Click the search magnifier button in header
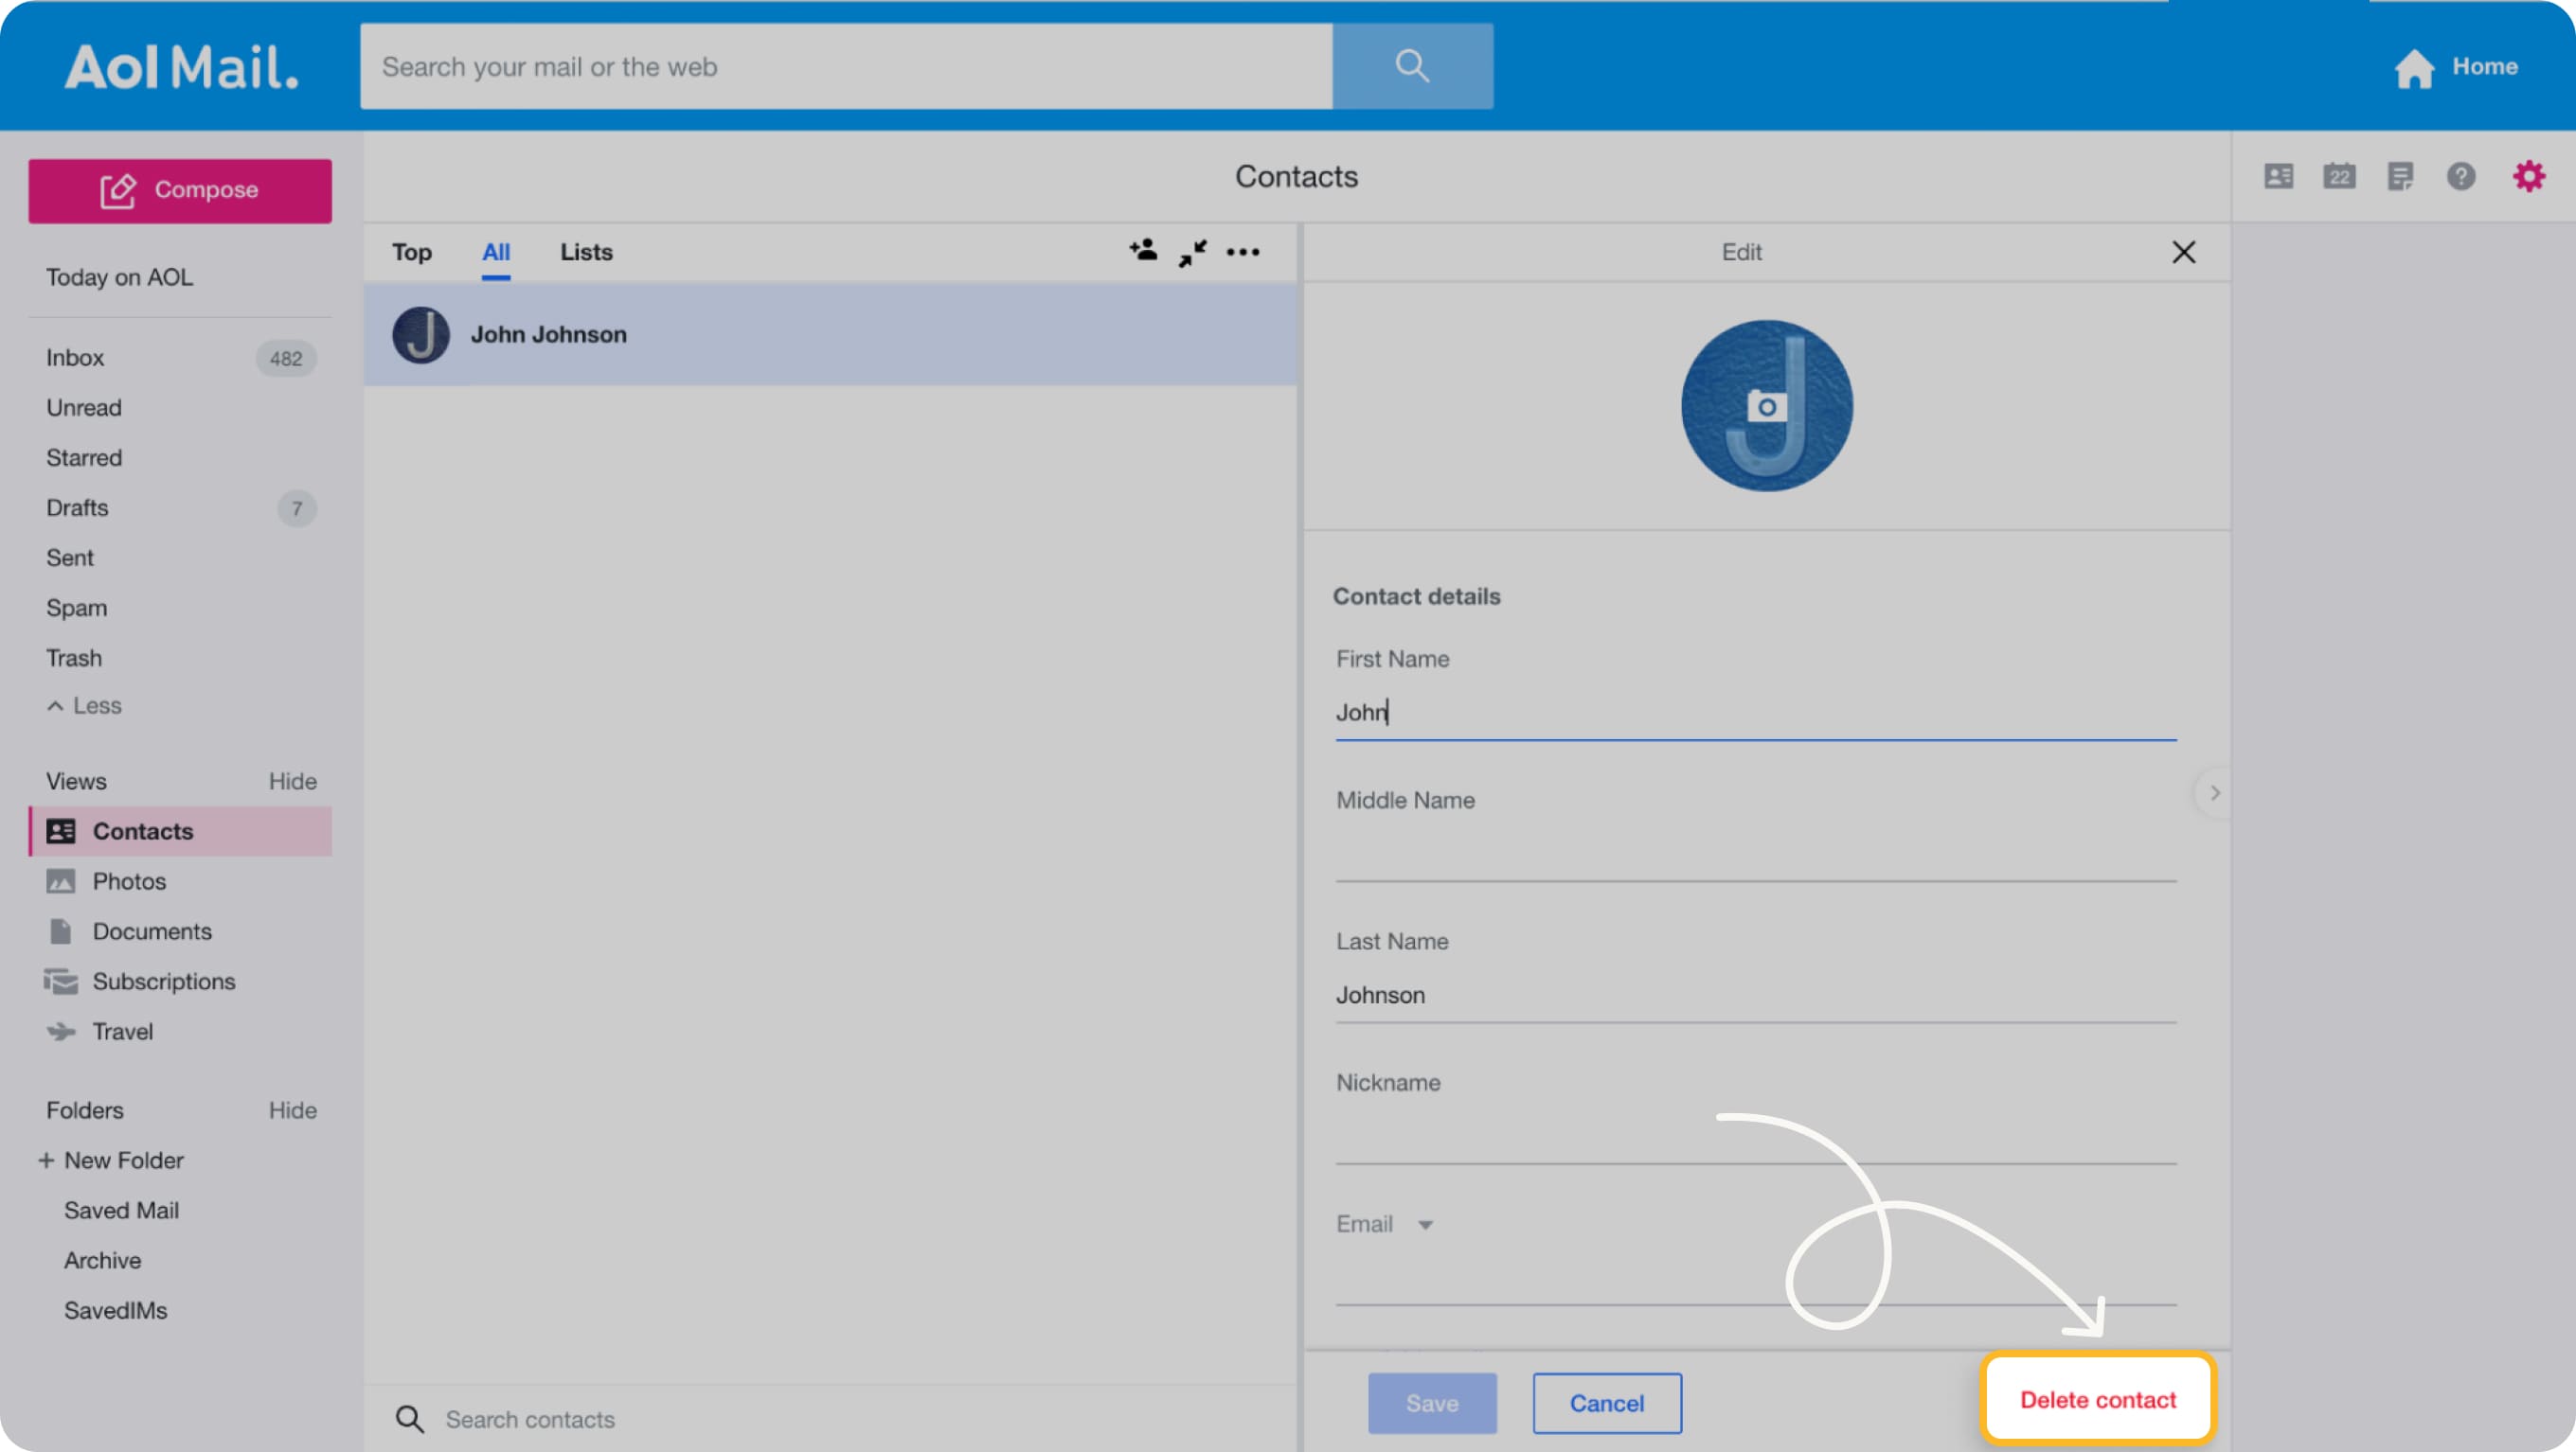The width and height of the screenshot is (2576, 1452). coord(1411,66)
